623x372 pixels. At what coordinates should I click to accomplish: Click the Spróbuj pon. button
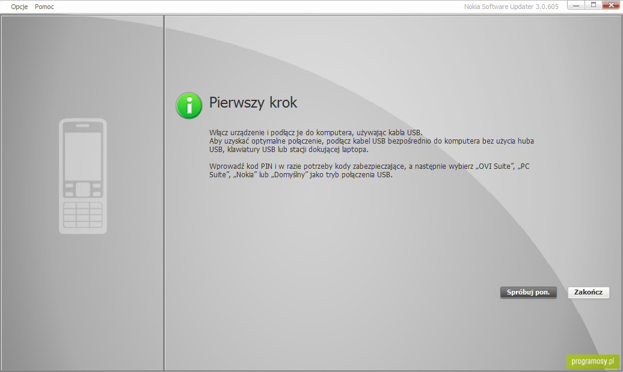528,292
